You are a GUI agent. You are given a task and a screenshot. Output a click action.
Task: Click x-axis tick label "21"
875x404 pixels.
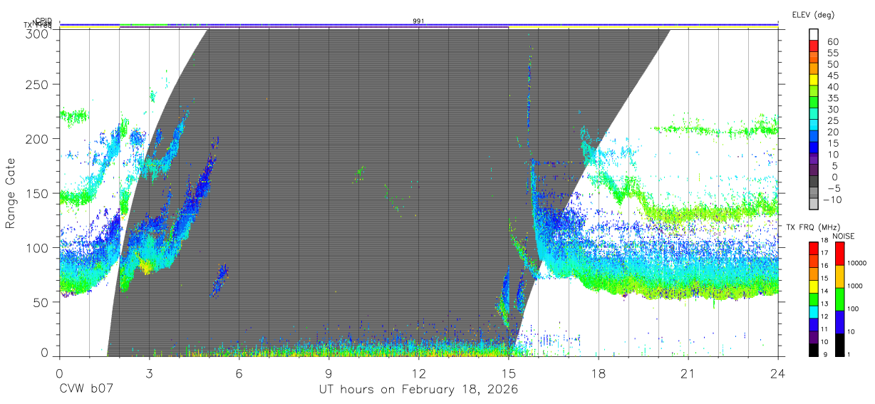(688, 373)
